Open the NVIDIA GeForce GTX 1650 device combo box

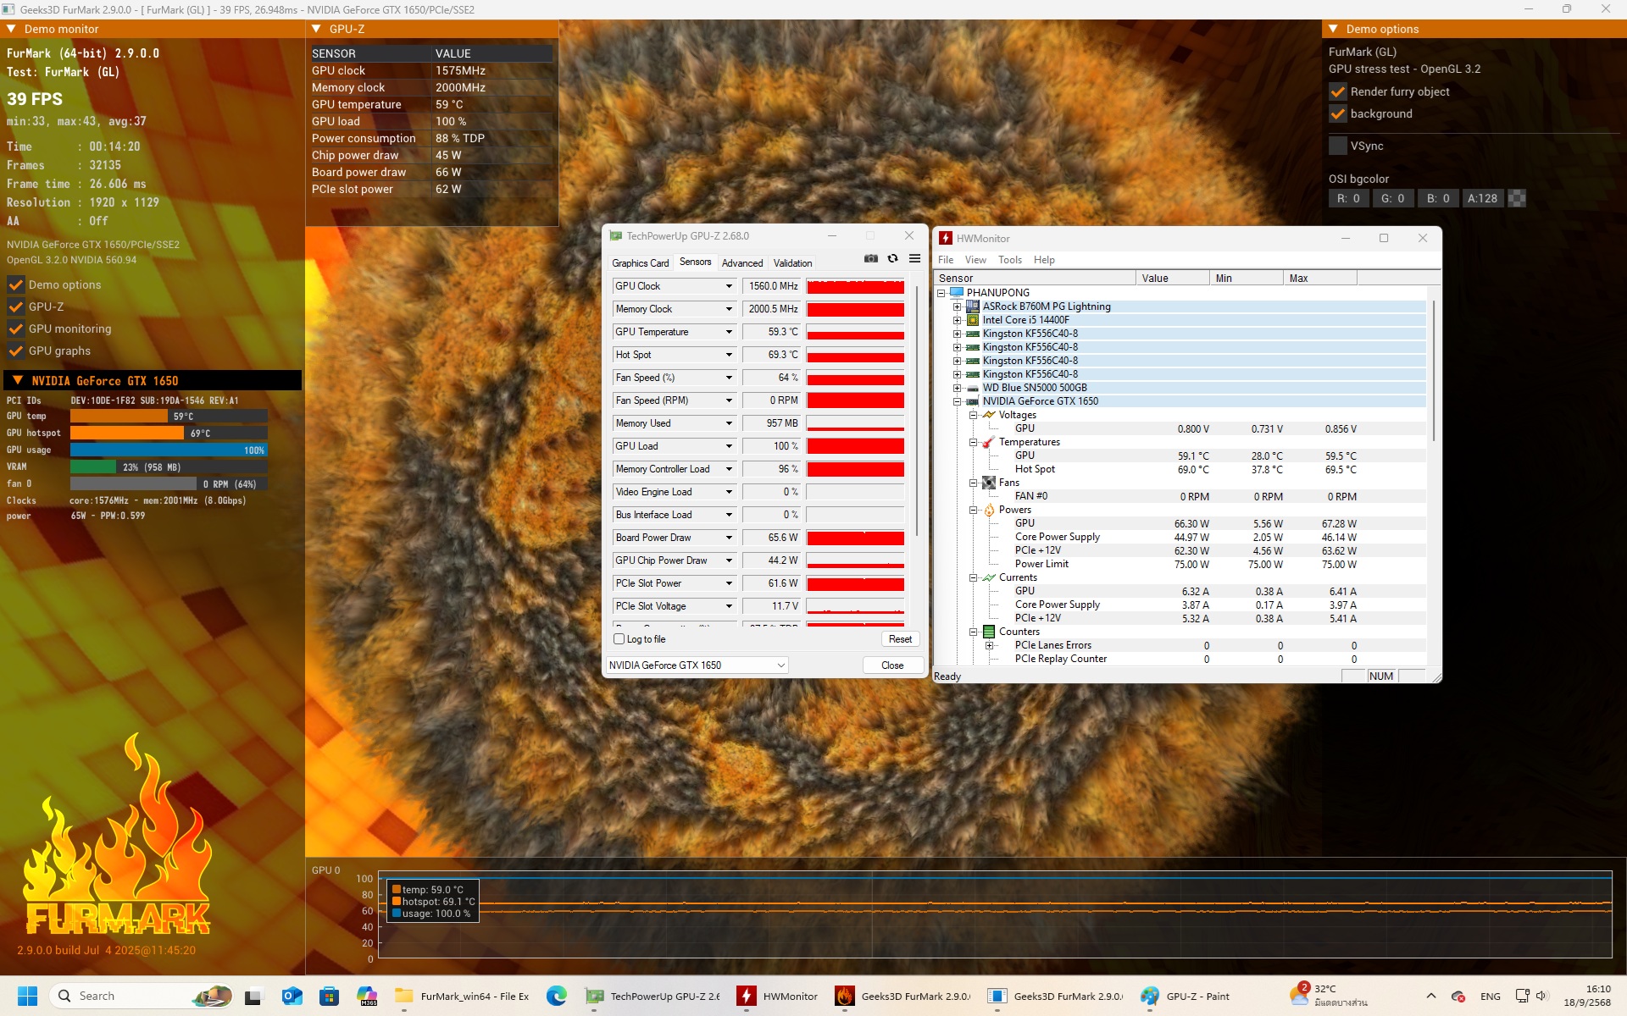coord(697,665)
